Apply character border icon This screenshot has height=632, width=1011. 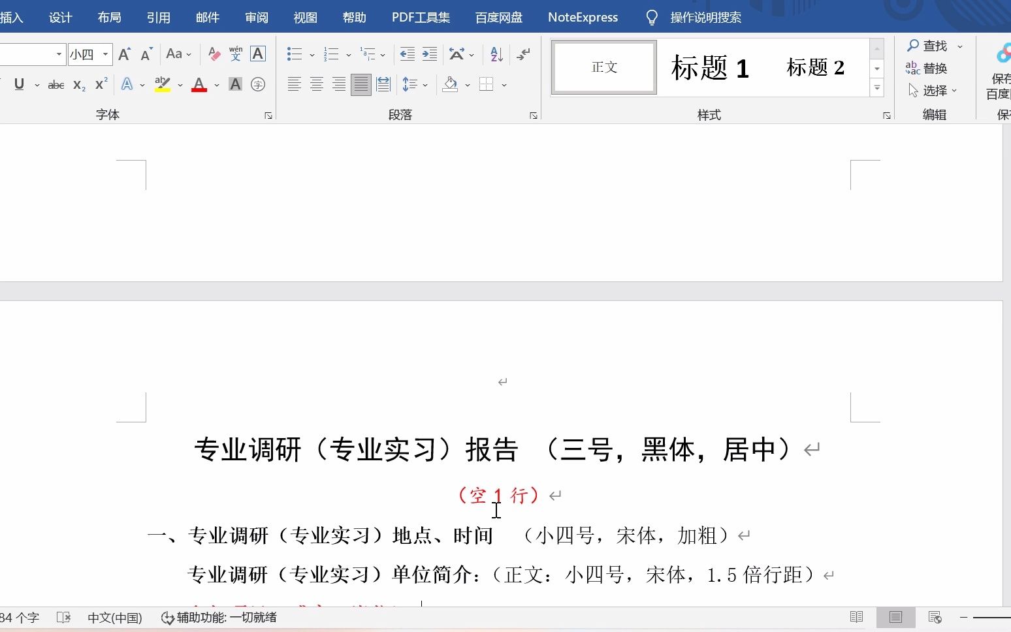coord(258,54)
